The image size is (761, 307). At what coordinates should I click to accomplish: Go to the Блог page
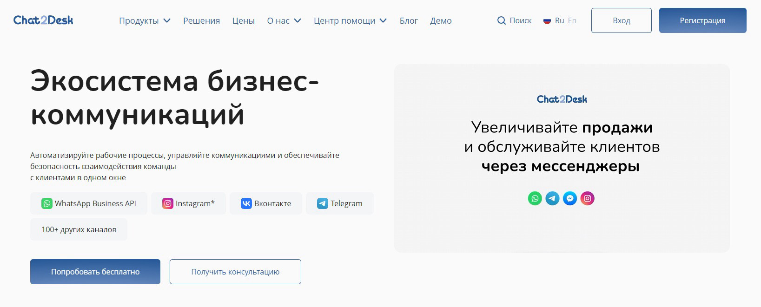pos(409,21)
